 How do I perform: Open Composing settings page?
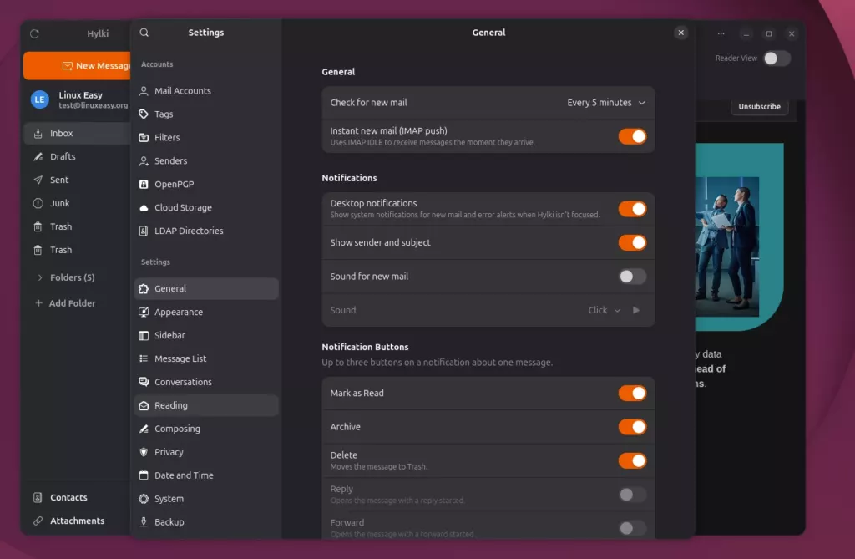point(206,429)
